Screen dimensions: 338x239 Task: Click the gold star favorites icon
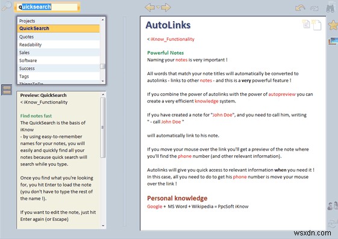(x=333, y=25)
